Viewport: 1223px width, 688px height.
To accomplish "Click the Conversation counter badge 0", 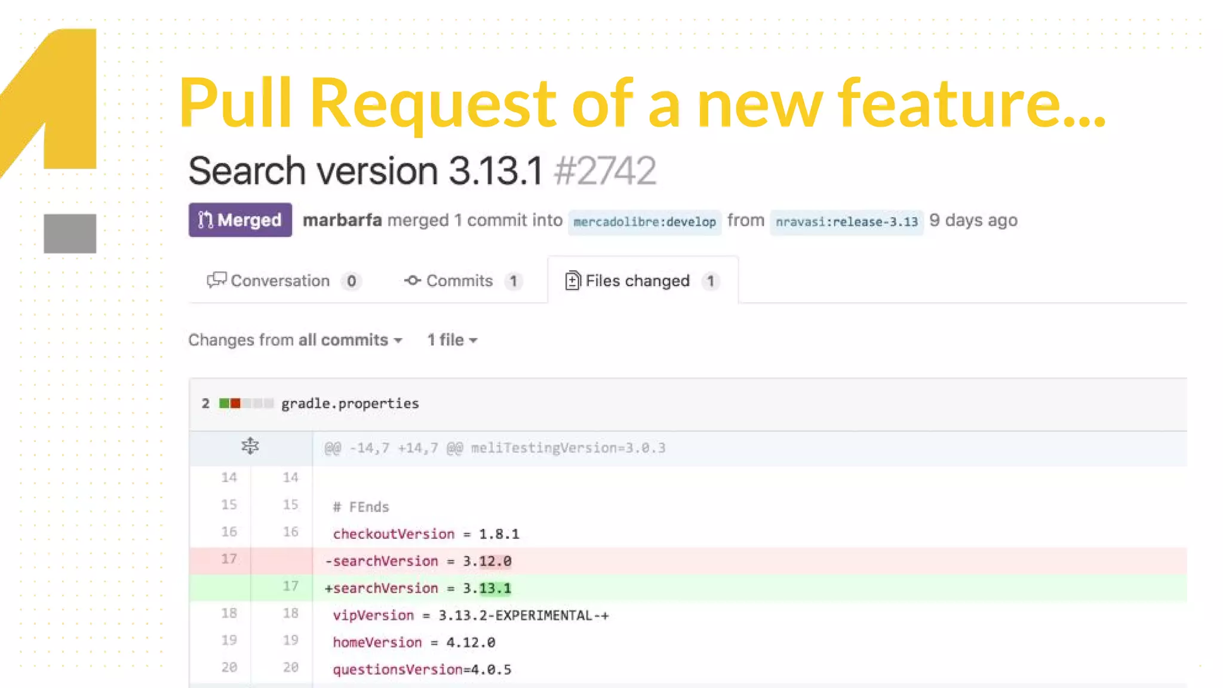I will click(x=352, y=281).
